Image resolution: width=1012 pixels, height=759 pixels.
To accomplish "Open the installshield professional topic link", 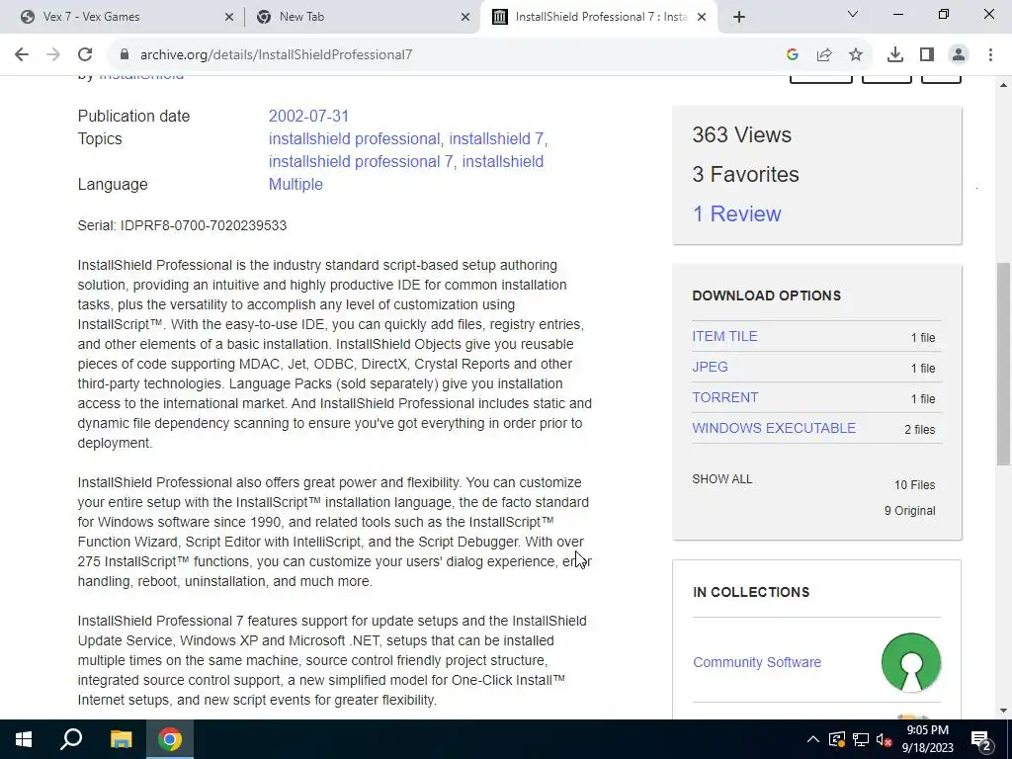I will click(355, 138).
